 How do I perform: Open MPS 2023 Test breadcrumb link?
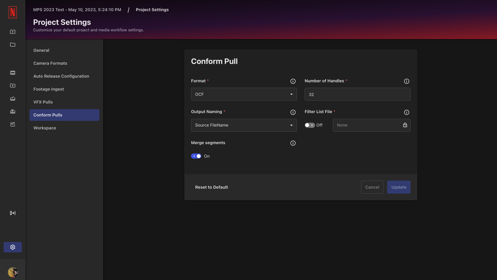coord(77,10)
